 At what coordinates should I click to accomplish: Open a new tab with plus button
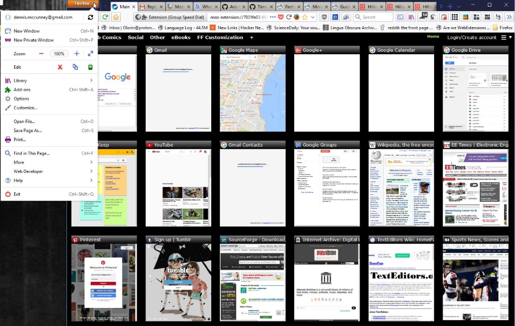(x=450, y=6)
